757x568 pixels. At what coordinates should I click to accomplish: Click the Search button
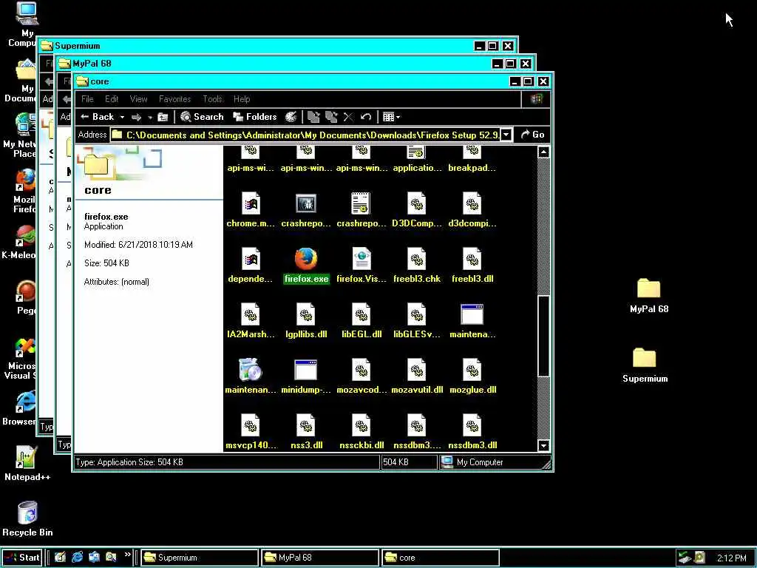[202, 117]
